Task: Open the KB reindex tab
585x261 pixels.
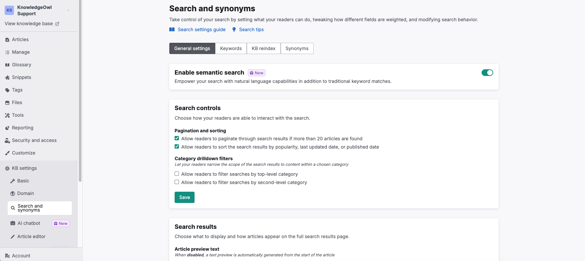Action: (263, 48)
